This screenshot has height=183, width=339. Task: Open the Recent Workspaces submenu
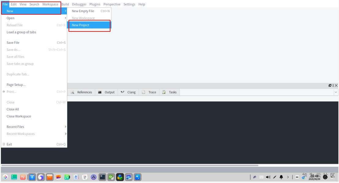tap(34, 134)
